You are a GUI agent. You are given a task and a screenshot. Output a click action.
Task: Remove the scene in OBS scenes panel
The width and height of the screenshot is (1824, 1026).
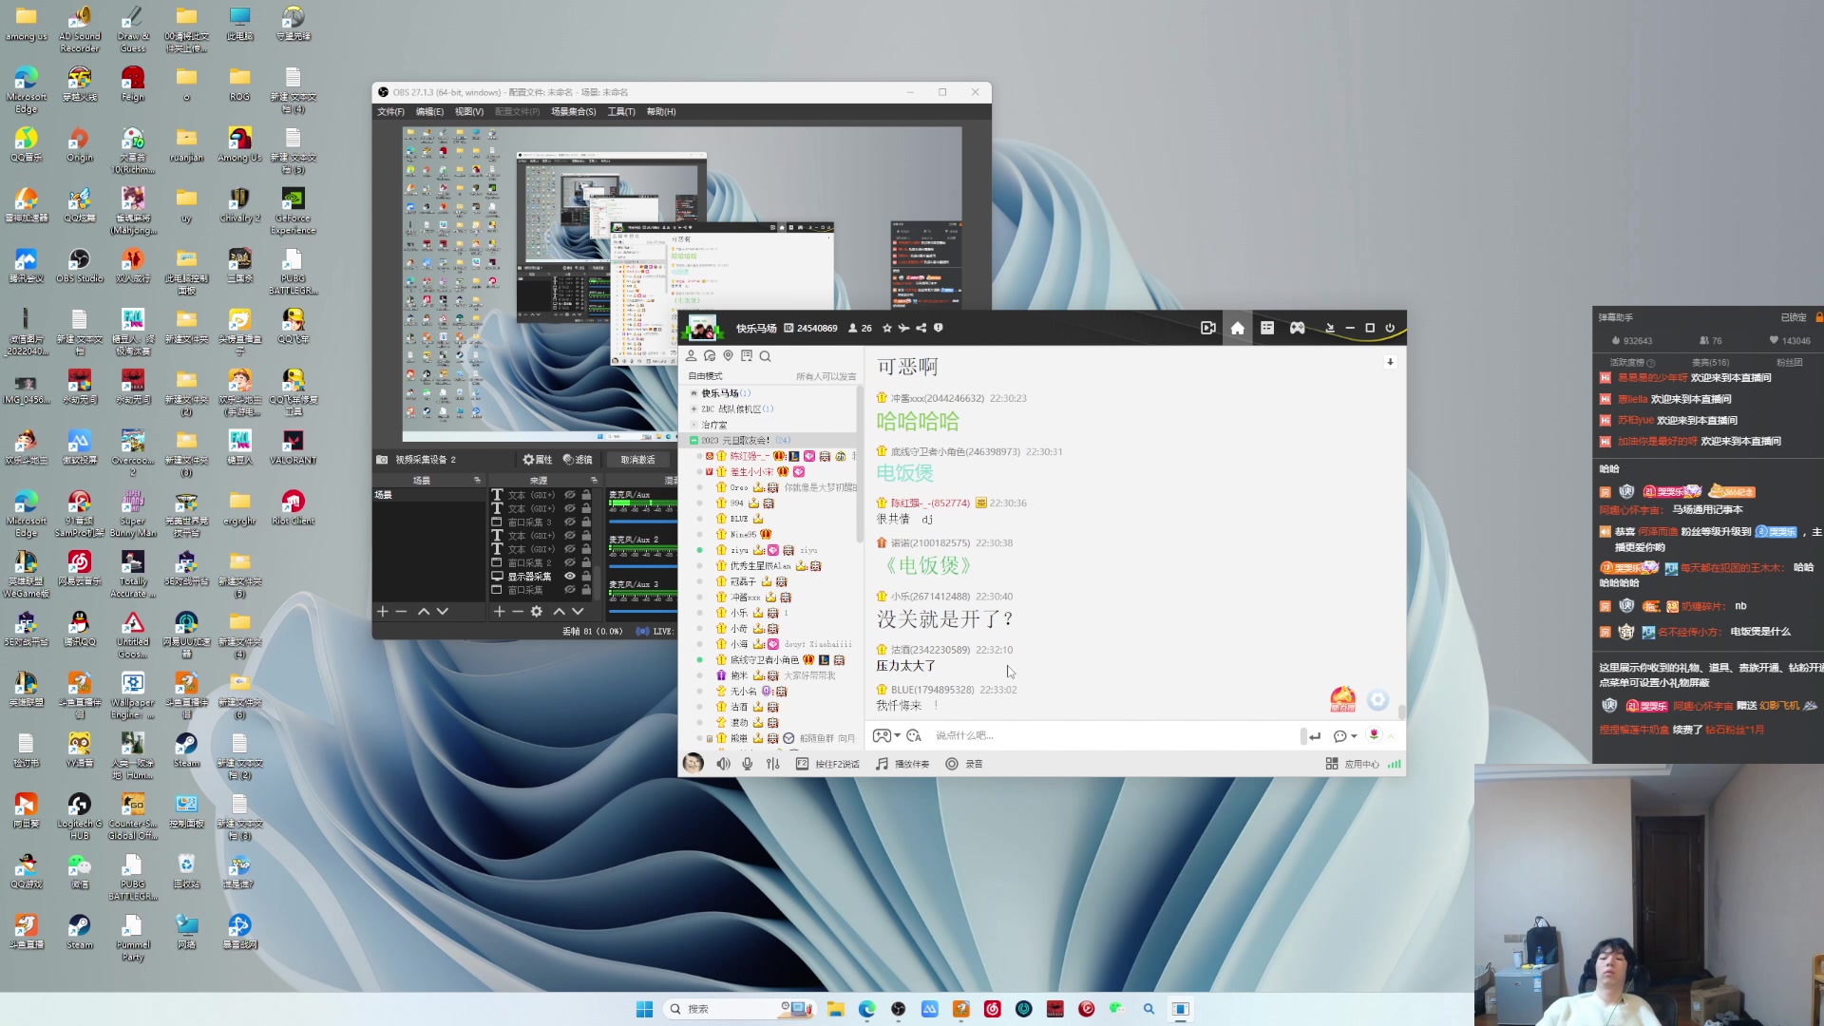(x=401, y=612)
